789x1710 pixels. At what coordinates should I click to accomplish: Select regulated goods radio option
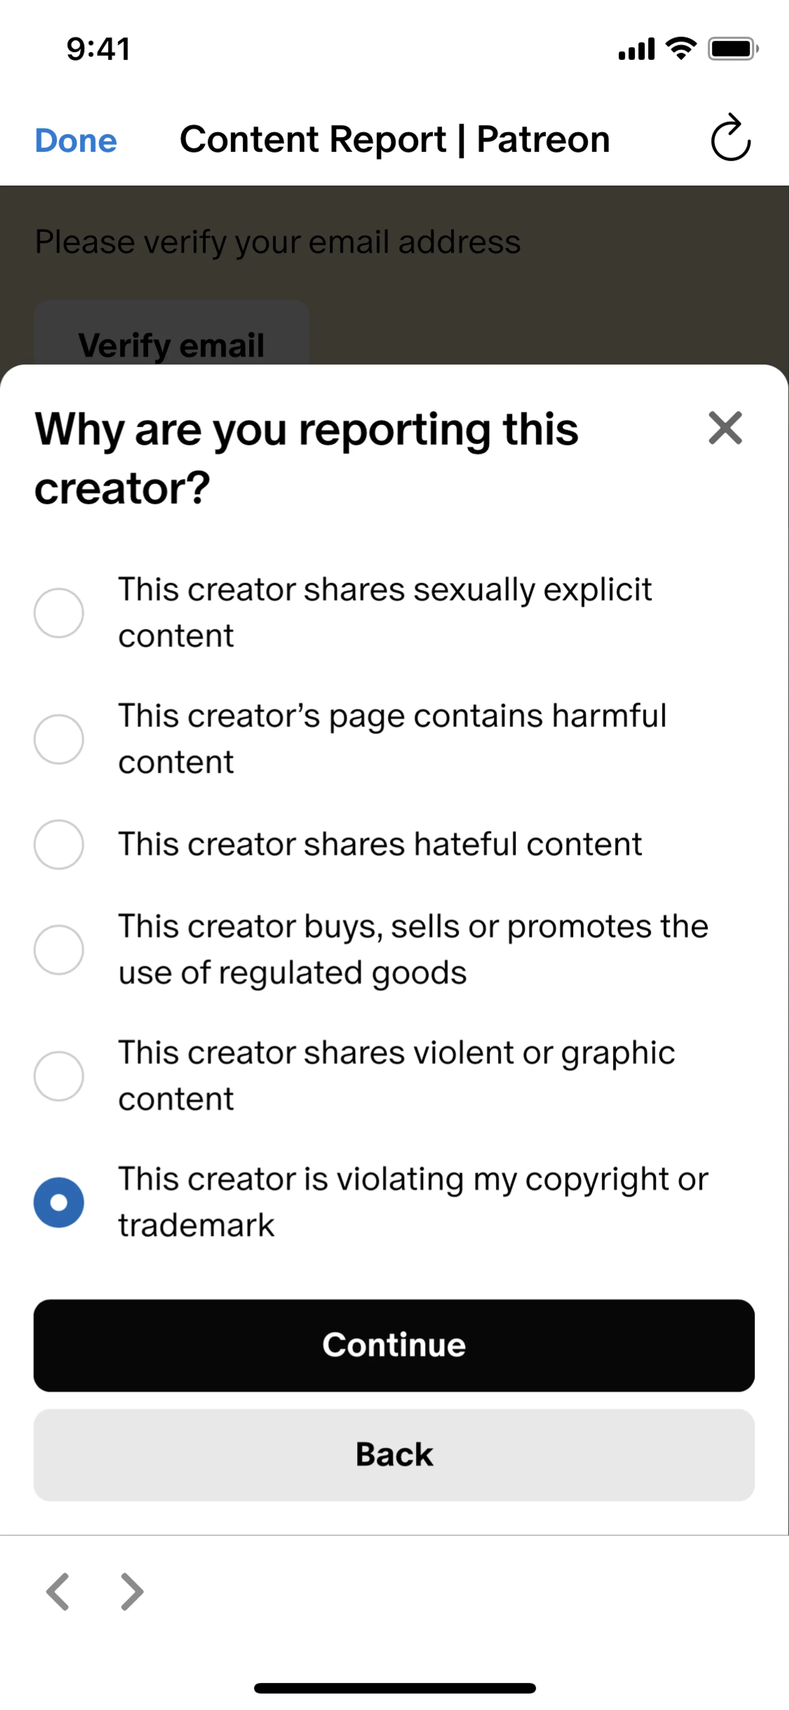pos(59,949)
